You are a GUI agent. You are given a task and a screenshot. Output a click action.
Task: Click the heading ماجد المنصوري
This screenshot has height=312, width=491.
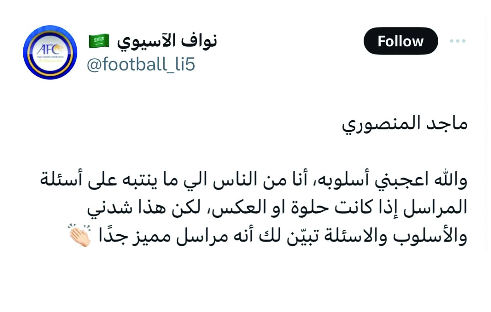point(404,124)
